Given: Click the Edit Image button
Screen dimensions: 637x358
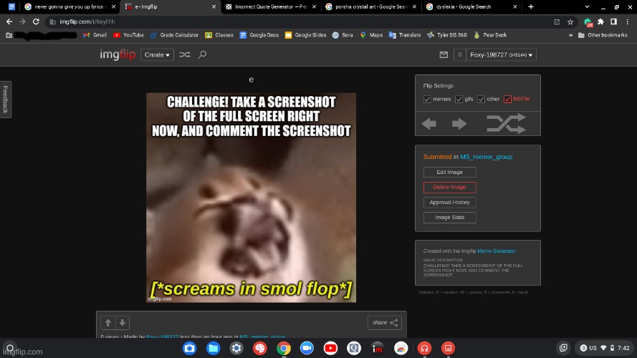Looking at the screenshot, I should coord(449,172).
